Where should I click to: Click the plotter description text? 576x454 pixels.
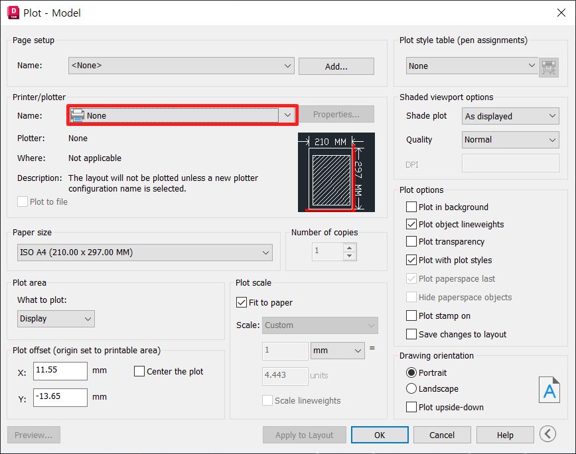tap(163, 183)
